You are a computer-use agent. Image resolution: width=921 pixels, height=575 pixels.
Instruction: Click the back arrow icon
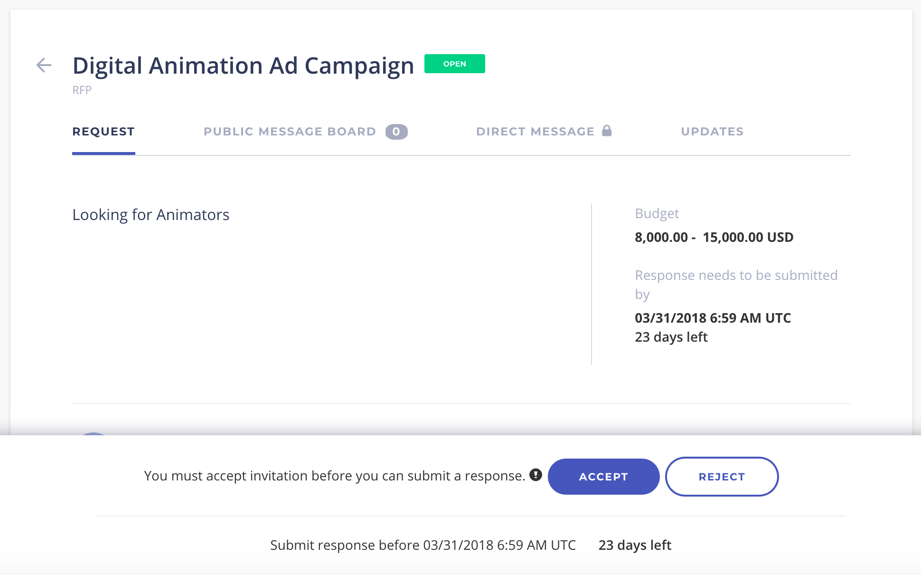click(44, 65)
